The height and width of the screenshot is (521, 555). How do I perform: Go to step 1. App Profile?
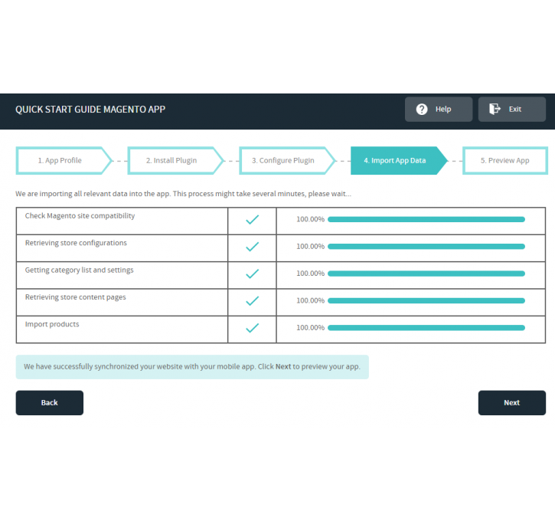pyautogui.click(x=64, y=160)
